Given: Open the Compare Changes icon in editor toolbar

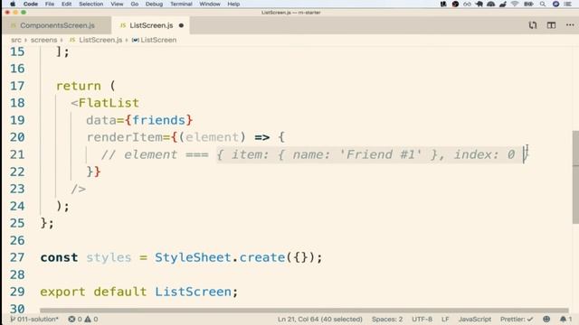Looking at the screenshot, I should tap(533, 25).
